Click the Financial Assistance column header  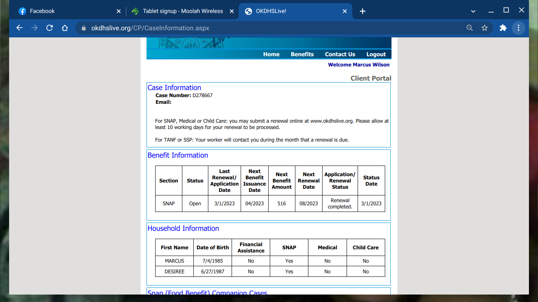click(251, 247)
